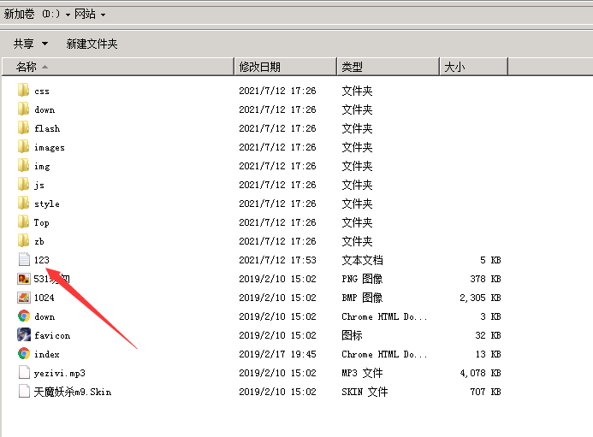
Task: Sort by the 大小 column header
Action: (x=473, y=67)
